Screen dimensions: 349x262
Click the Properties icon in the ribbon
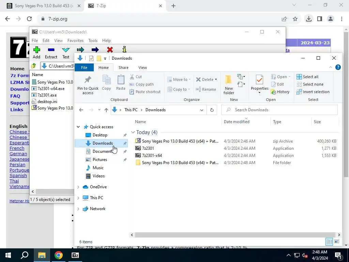point(259,80)
